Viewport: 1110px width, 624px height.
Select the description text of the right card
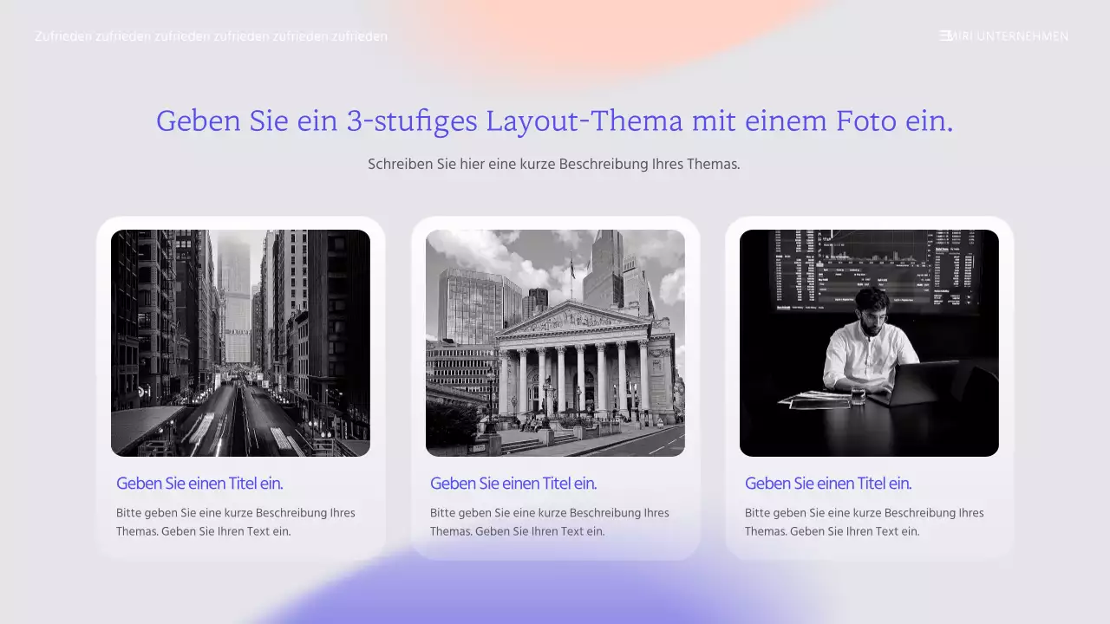(x=864, y=522)
